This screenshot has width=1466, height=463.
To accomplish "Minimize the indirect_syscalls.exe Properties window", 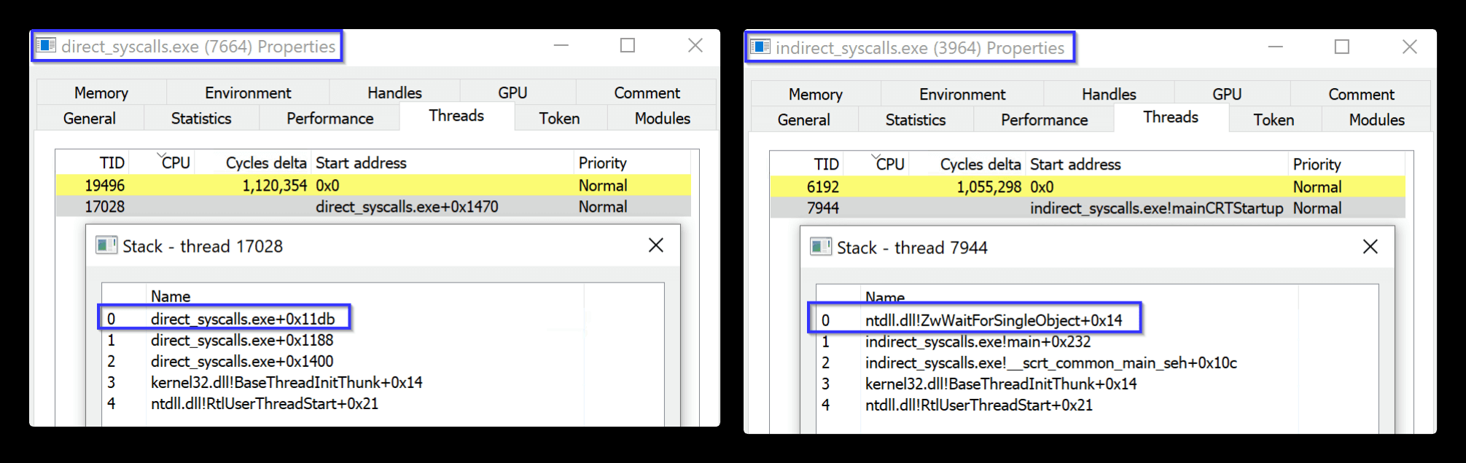I will pos(1275,47).
